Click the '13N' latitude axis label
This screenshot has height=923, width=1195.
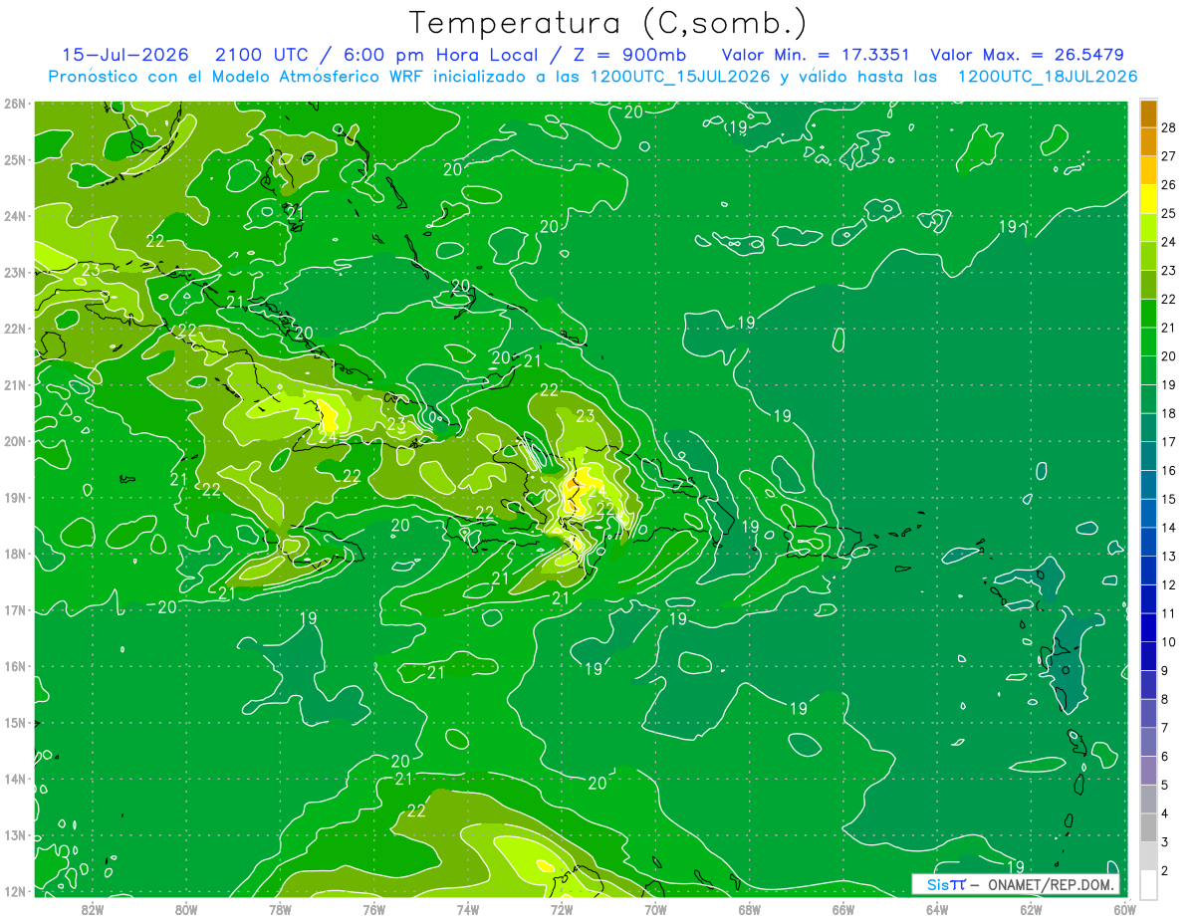[15, 834]
